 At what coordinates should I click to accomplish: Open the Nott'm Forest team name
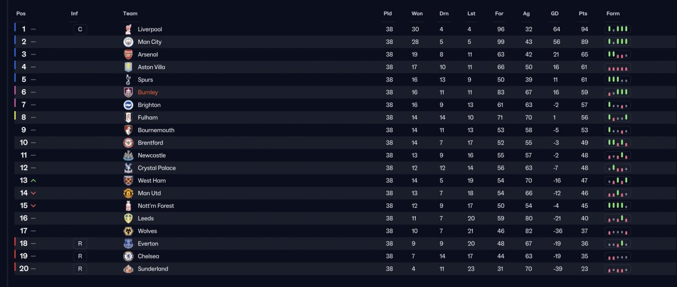[x=156, y=206]
